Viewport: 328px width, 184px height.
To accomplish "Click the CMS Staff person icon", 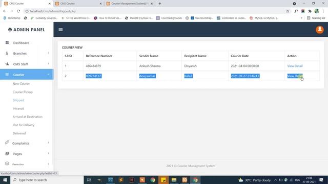I will click(x=7, y=64).
